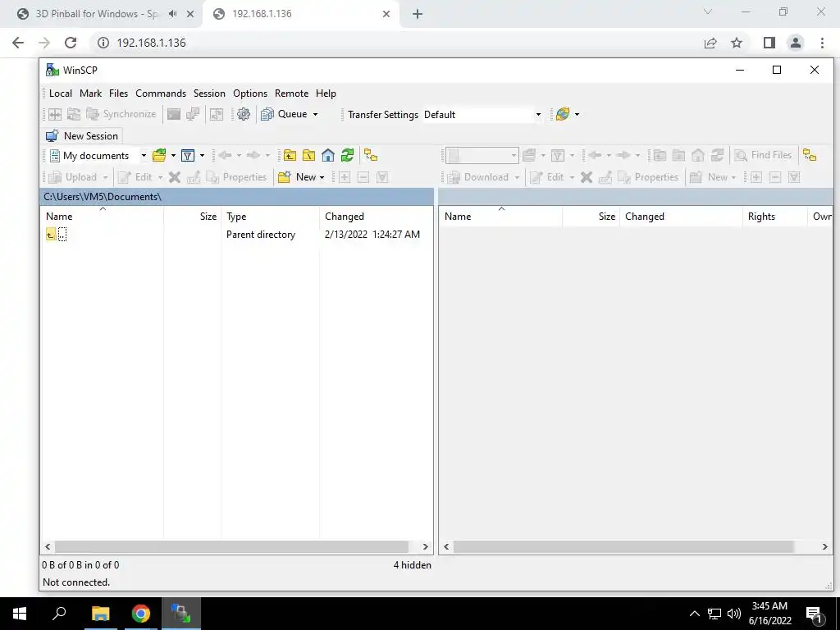Open Chrome from the Windows taskbar
The height and width of the screenshot is (630, 840).
tap(141, 614)
